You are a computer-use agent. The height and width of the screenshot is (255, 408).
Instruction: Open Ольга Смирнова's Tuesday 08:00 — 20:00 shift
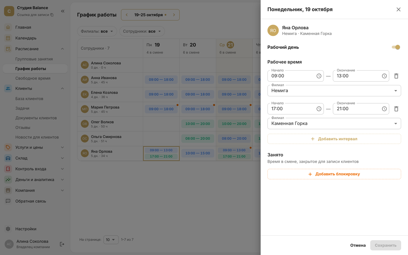198,139
